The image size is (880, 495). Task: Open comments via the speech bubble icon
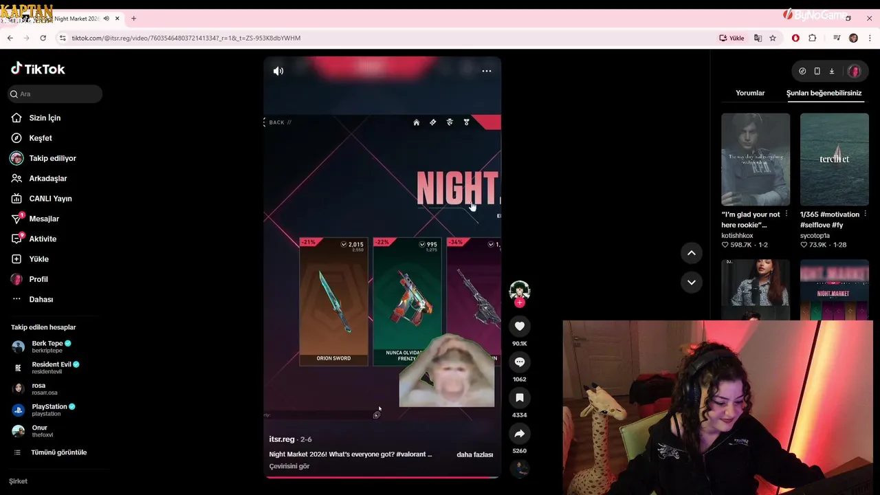pyautogui.click(x=520, y=362)
